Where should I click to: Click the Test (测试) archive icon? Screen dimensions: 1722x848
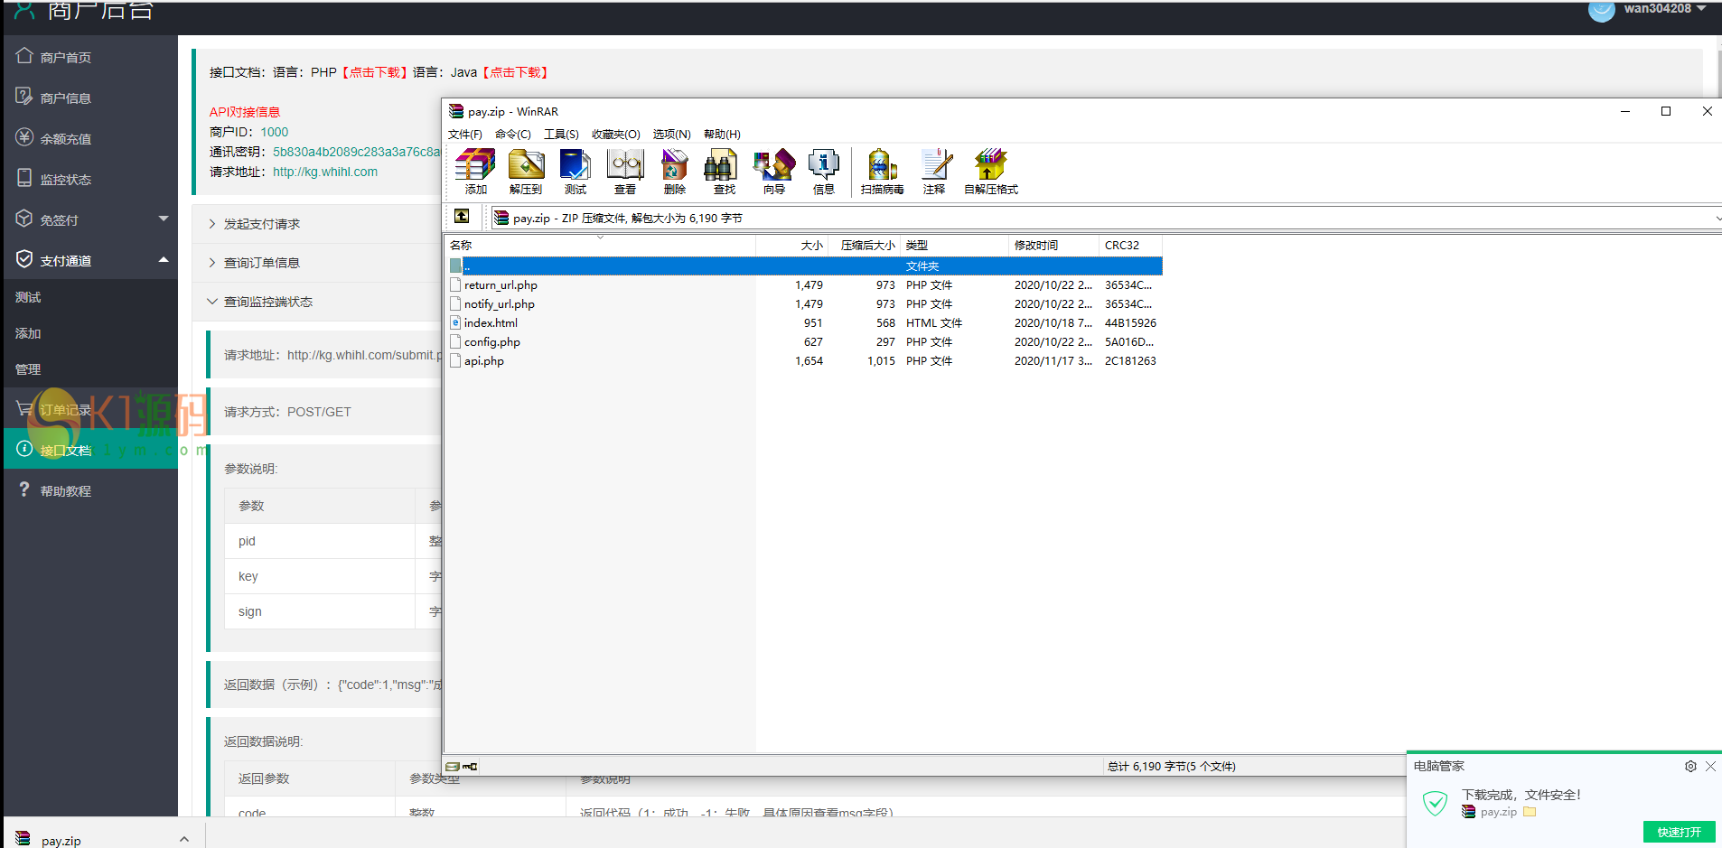[x=575, y=172]
